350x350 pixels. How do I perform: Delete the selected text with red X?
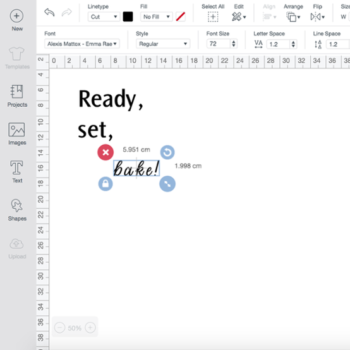point(106,152)
